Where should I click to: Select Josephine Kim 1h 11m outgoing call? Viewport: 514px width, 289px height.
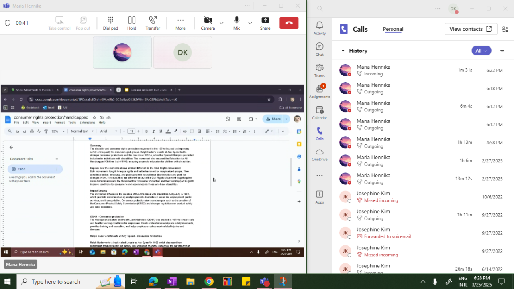click(x=423, y=215)
